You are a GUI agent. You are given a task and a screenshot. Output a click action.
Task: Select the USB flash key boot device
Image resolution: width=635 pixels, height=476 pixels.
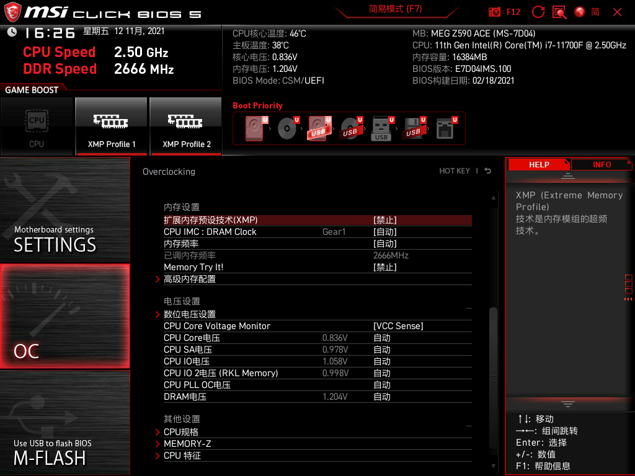pyautogui.click(x=381, y=129)
